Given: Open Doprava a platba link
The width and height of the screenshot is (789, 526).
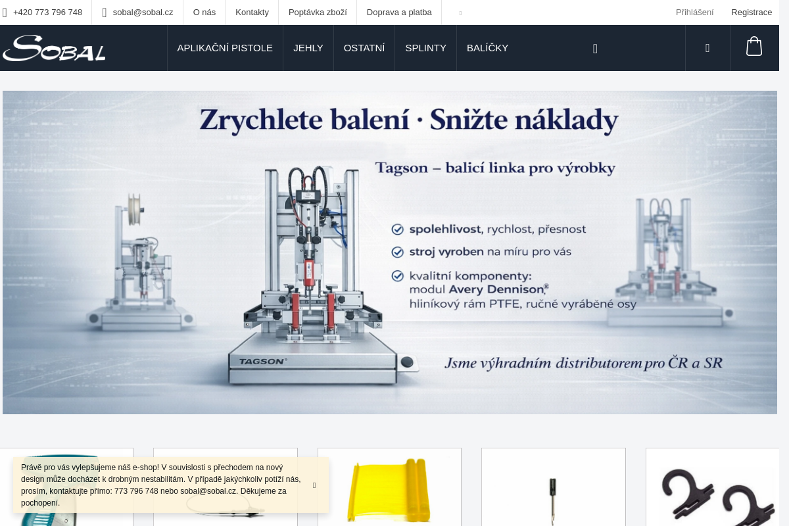Looking at the screenshot, I should coord(399,12).
